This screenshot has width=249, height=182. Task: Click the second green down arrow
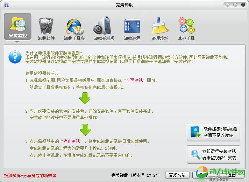tap(85, 129)
